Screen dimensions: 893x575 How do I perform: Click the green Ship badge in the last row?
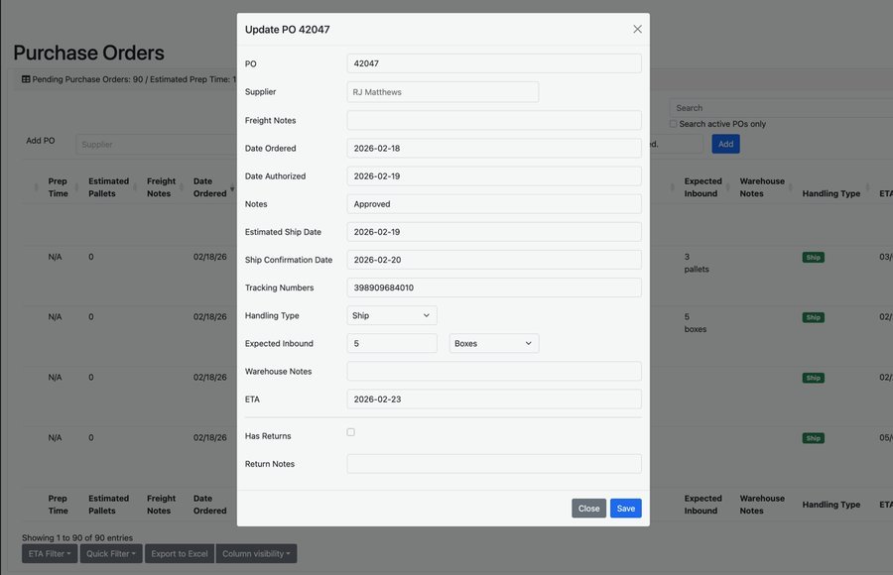click(812, 436)
